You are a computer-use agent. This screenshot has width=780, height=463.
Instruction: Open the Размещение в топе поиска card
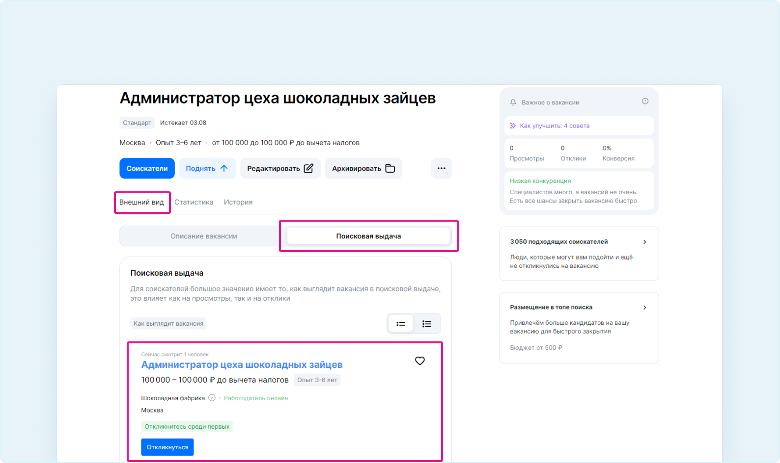point(579,328)
